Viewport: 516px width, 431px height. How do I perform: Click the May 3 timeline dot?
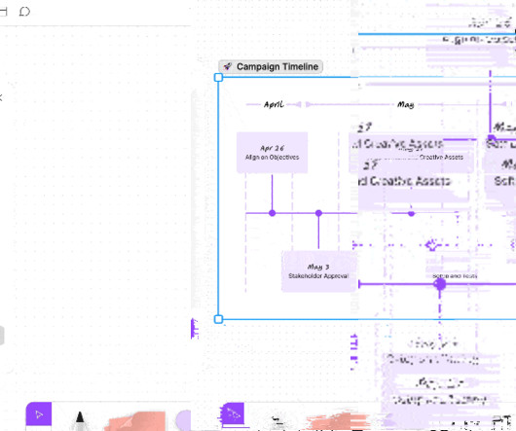(x=318, y=213)
